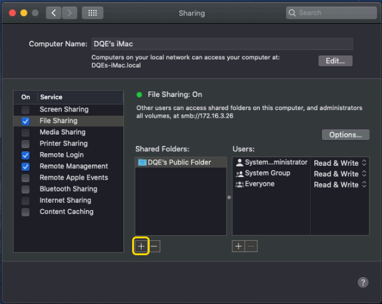The width and height of the screenshot is (382, 304).
Task: Enable the Bluetooth Sharing checkbox
Action: tap(25, 190)
